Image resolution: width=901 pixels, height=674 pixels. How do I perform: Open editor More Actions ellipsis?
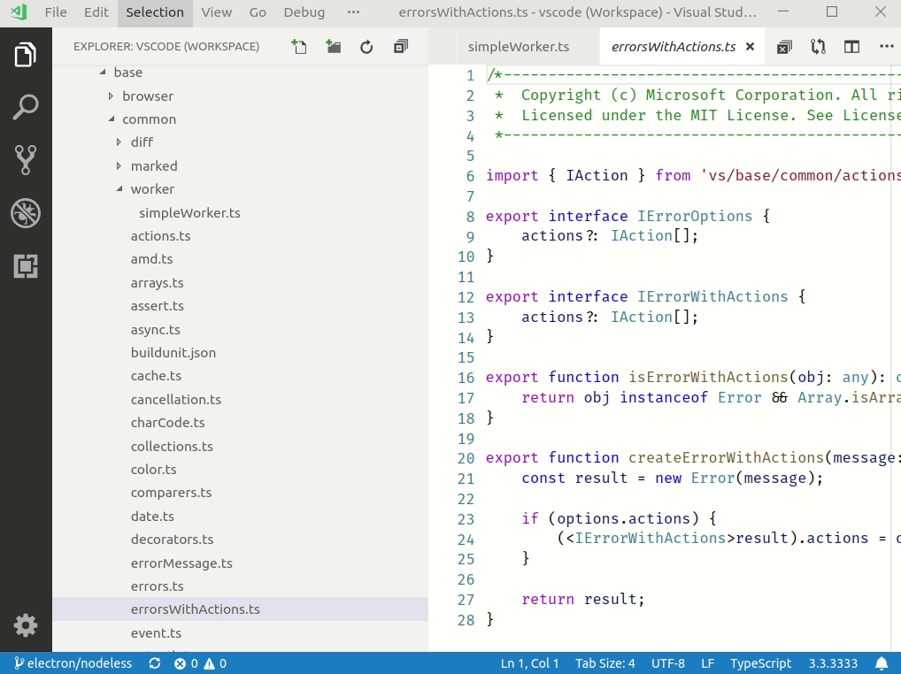point(887,47)
